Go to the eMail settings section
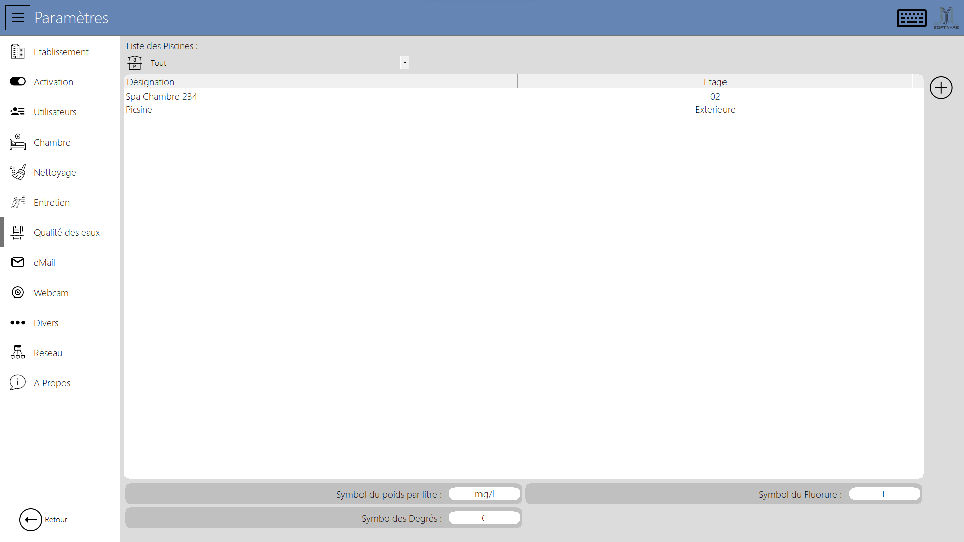This screenshot has height=542, width=964. (44, 262)
